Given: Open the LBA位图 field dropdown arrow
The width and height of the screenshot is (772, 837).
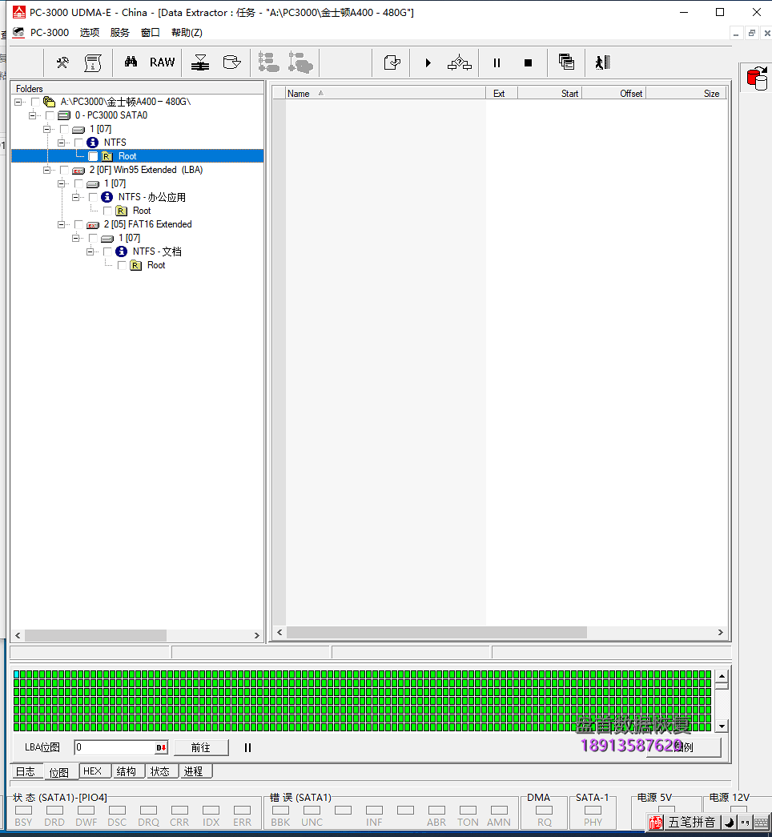Looking at the screenshot, I should 161,747.
